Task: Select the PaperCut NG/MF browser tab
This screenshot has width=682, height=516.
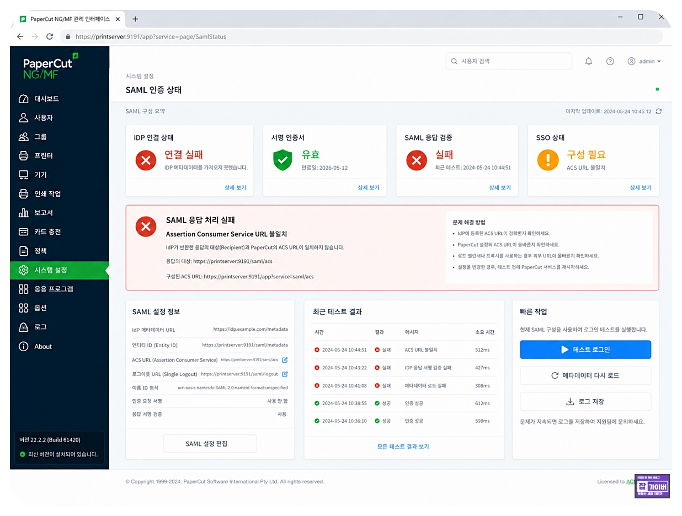Action: point(70,19)
